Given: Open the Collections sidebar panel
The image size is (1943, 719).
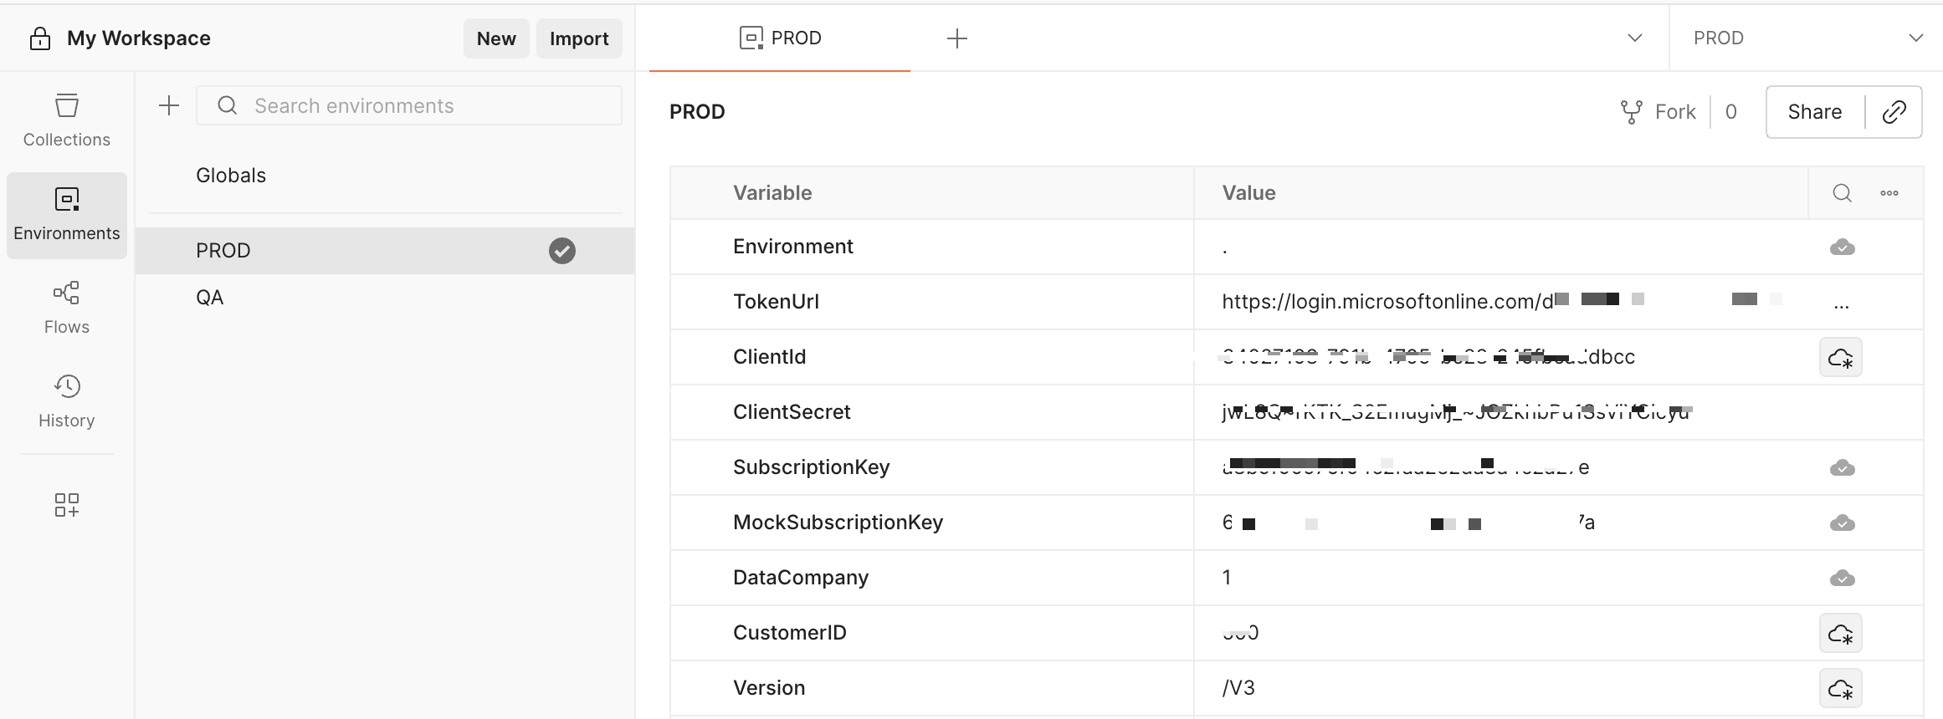Looking at the screenshot, I should point(66,120).
